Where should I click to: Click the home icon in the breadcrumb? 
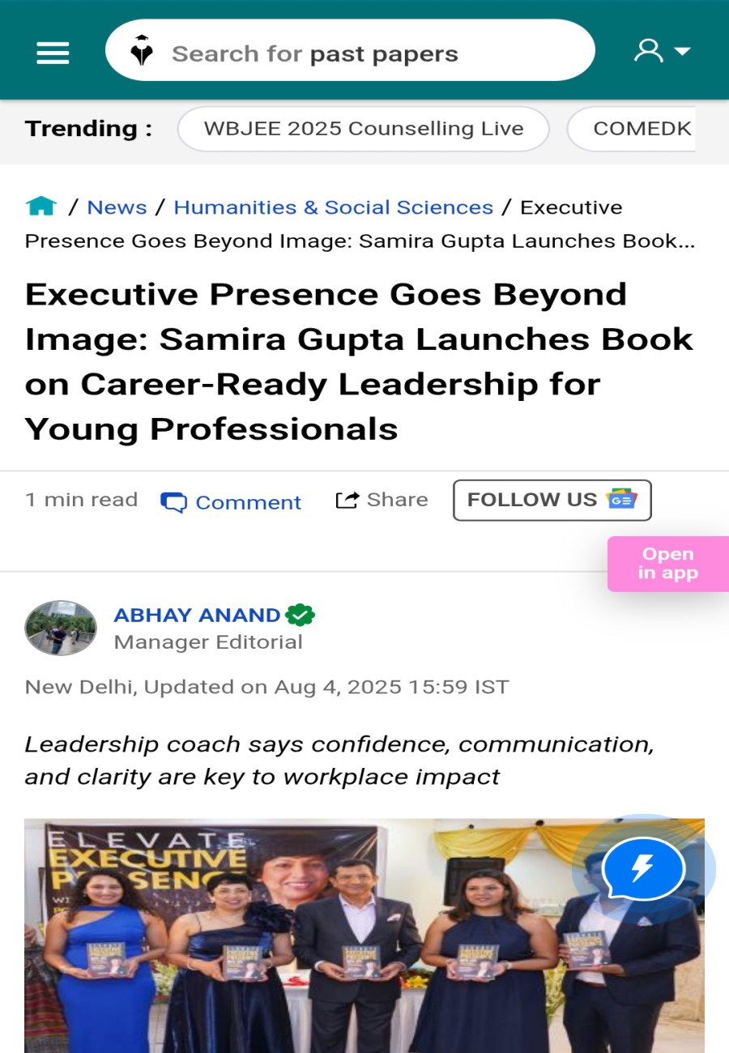click(40, 206)
